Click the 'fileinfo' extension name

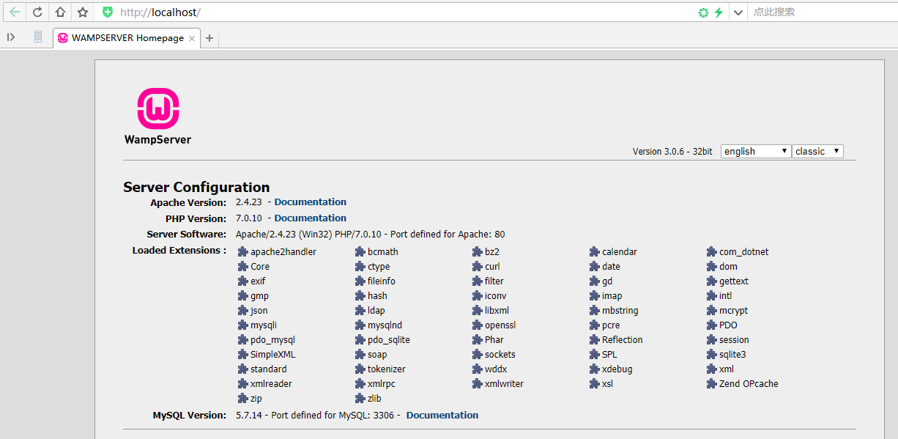(382, 281)
